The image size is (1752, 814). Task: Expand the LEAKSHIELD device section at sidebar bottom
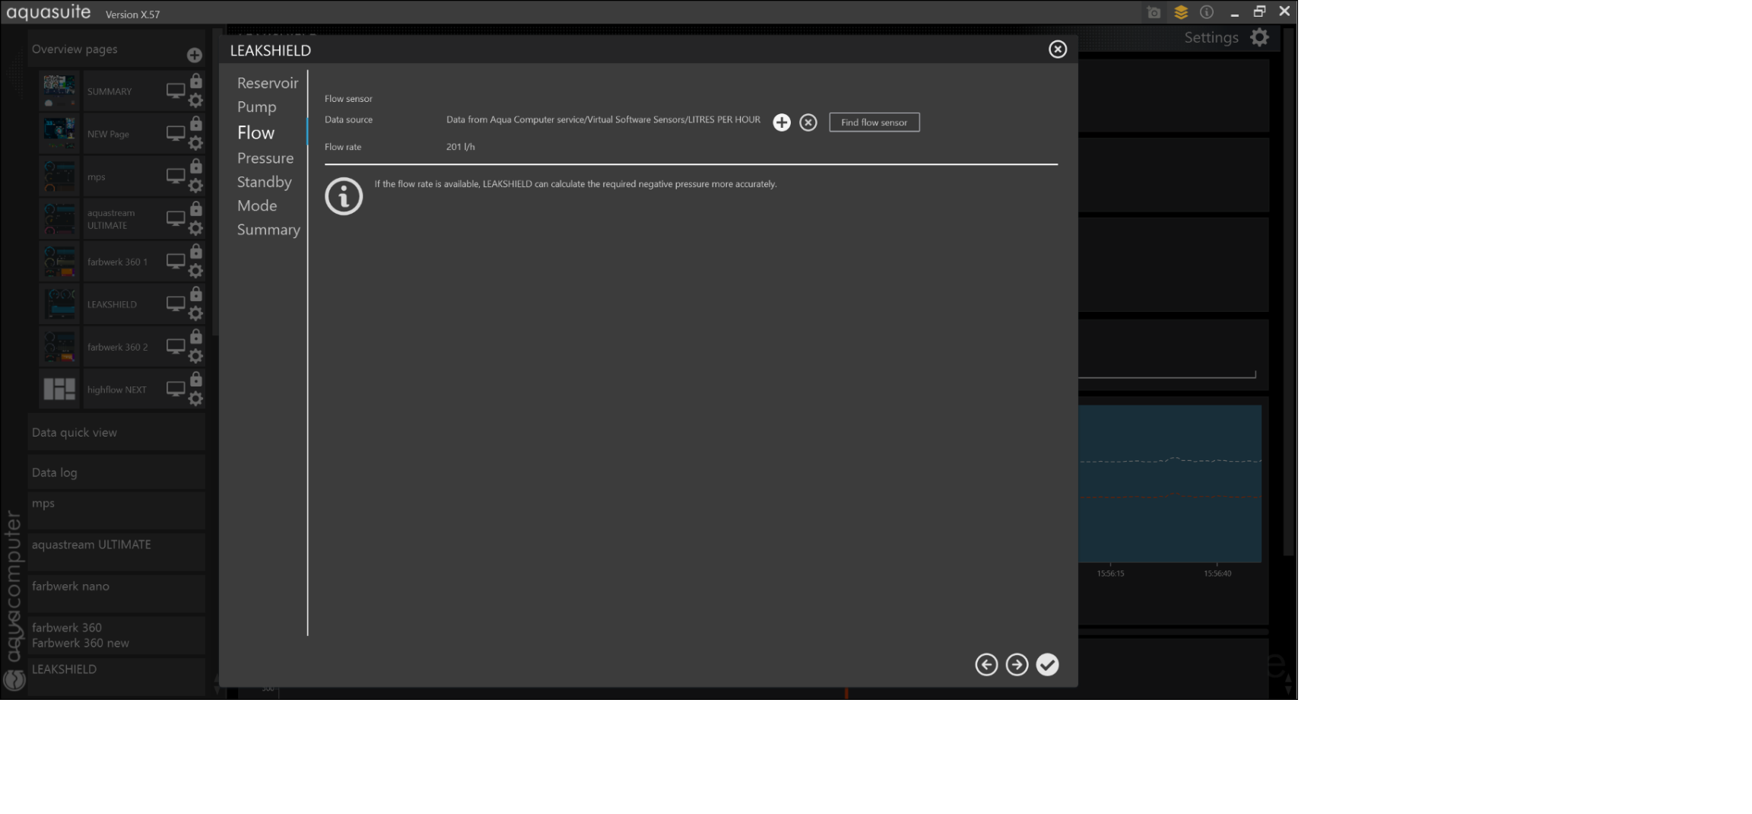point(116,676)
